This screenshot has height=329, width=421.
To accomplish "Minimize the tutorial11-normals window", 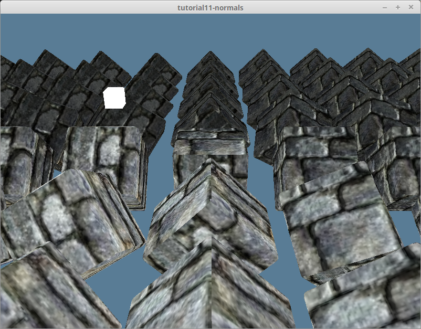I will click(385, 7).
